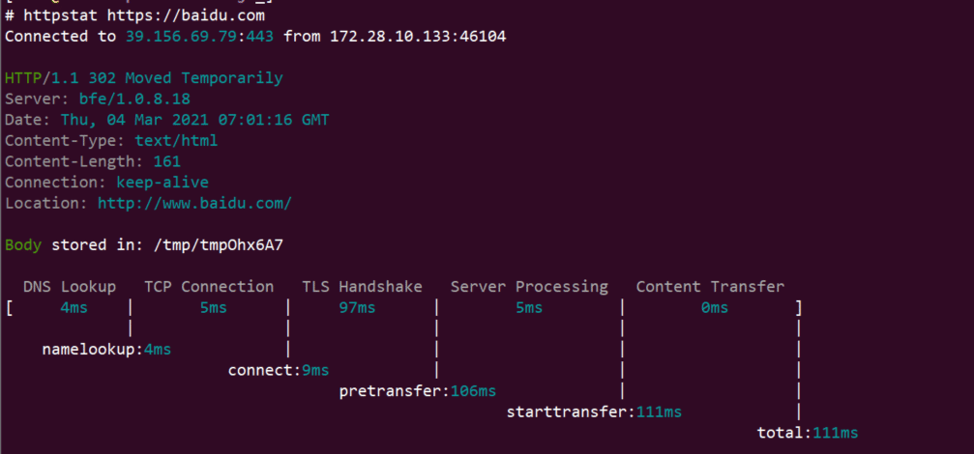Click the TLS Handshake 97ms value
The width and height of the screenshot is (974, 454).
357,307
